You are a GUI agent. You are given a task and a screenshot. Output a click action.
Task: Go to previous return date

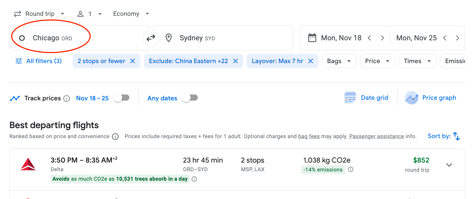445,38
